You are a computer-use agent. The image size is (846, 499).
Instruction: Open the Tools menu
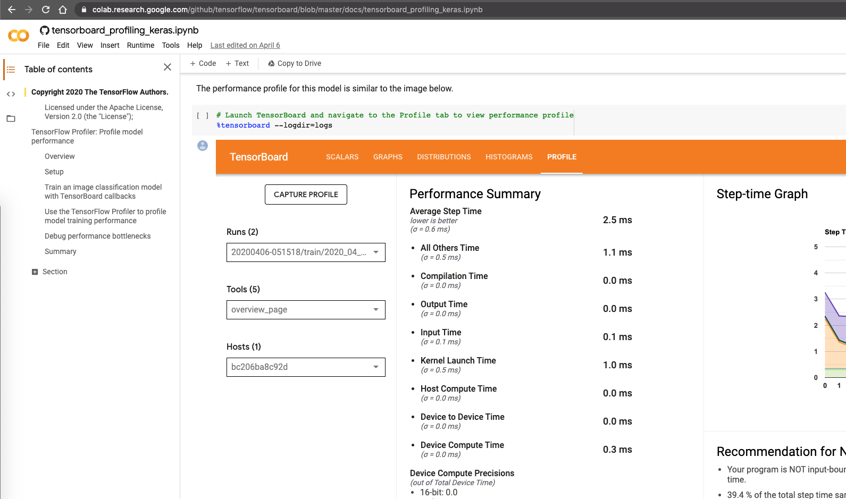[171, 45]
